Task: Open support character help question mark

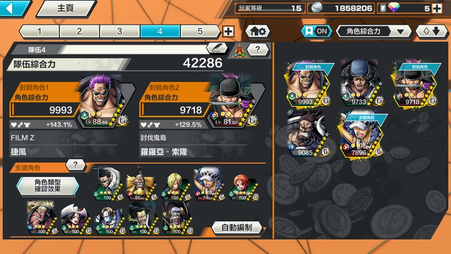Action: [x=75, y=165]
